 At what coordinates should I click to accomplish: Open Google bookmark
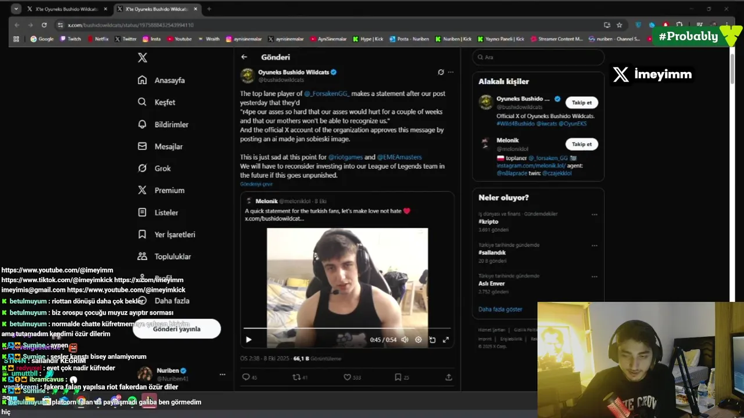tap(42, 39)
